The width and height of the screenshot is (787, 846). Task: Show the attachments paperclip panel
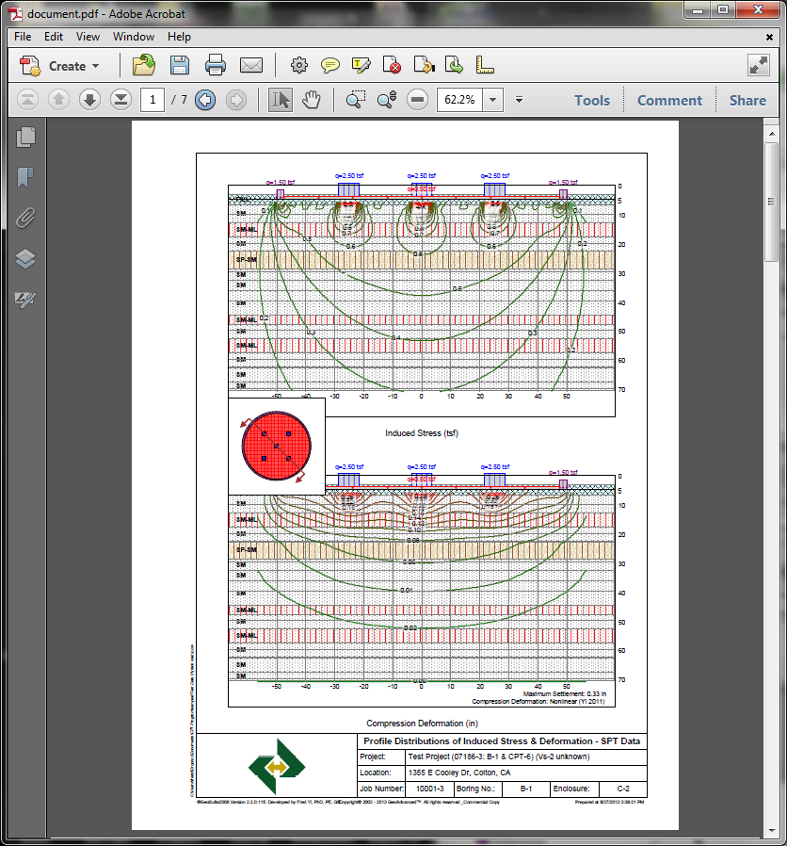[25, 218]
